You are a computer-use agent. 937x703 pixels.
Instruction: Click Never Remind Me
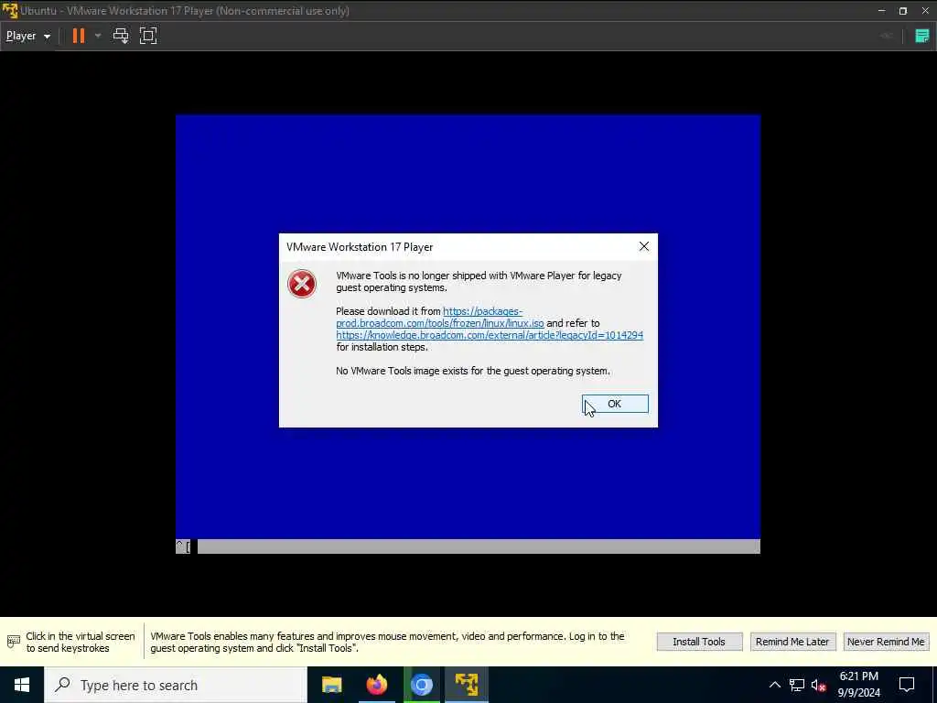coord(886,642)
